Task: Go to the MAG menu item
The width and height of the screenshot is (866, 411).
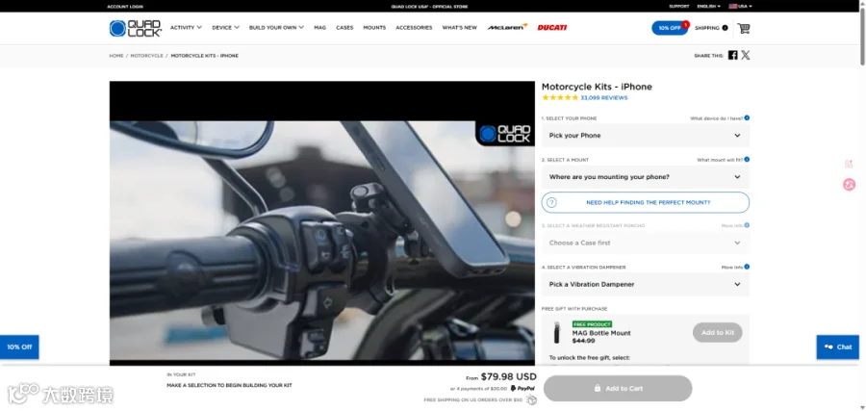Action: click(x=319, y=28)
